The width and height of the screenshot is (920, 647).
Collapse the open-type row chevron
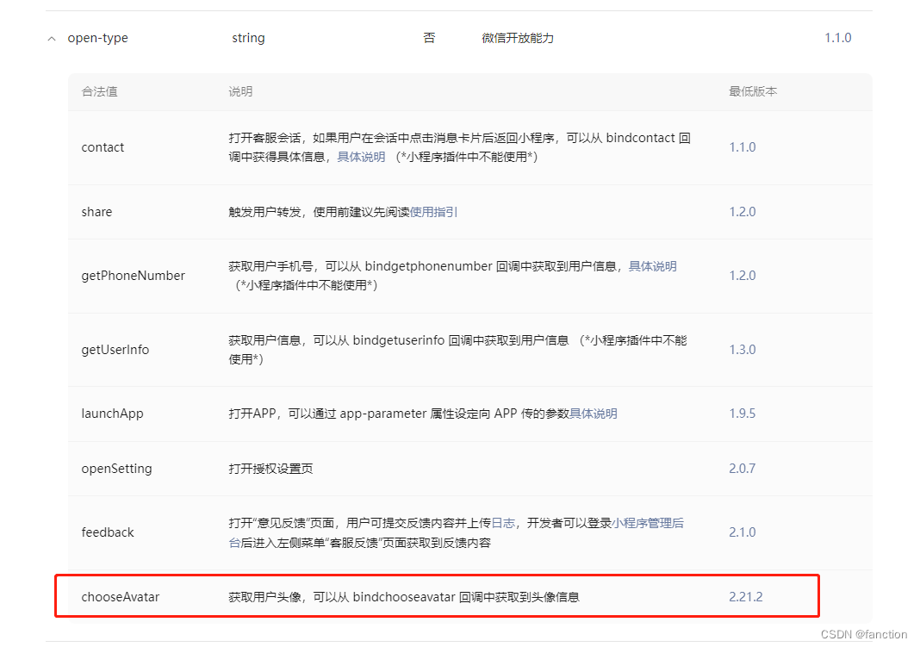(52, 39)
